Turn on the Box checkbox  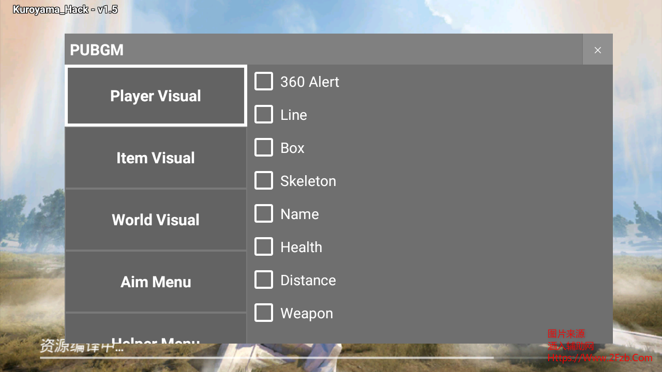click(x=264, y=147)
